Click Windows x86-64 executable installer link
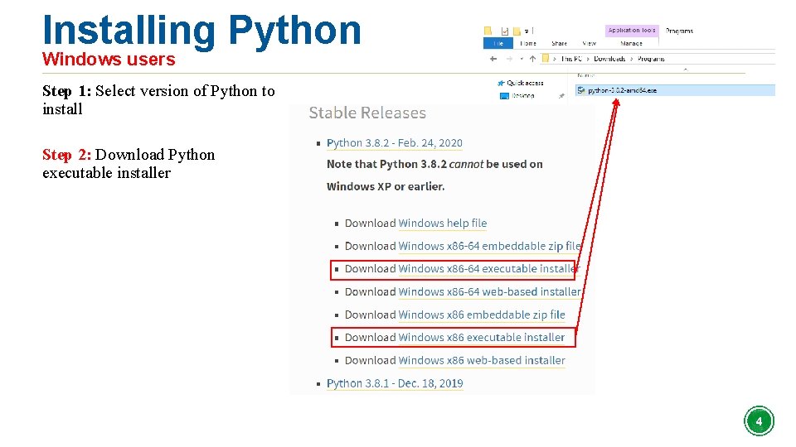The image size is (796, 447). click(x=488, y=269)
